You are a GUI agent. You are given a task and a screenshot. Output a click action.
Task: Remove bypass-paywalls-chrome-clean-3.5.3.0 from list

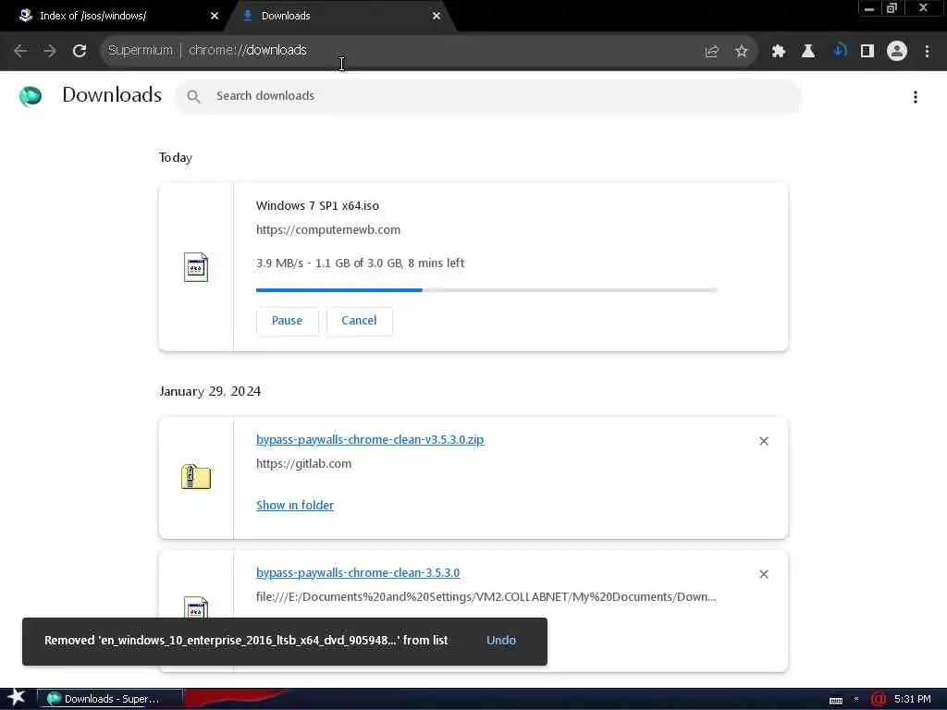(x=764, y=574)
